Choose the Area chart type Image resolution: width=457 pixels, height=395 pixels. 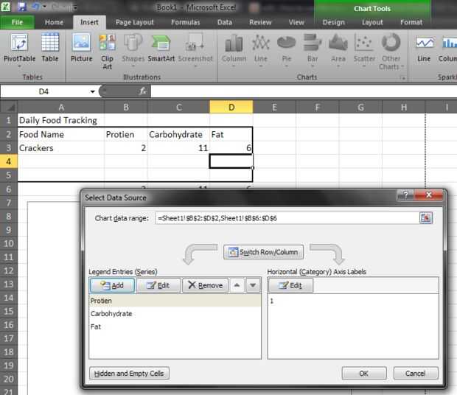coord(338,50)
